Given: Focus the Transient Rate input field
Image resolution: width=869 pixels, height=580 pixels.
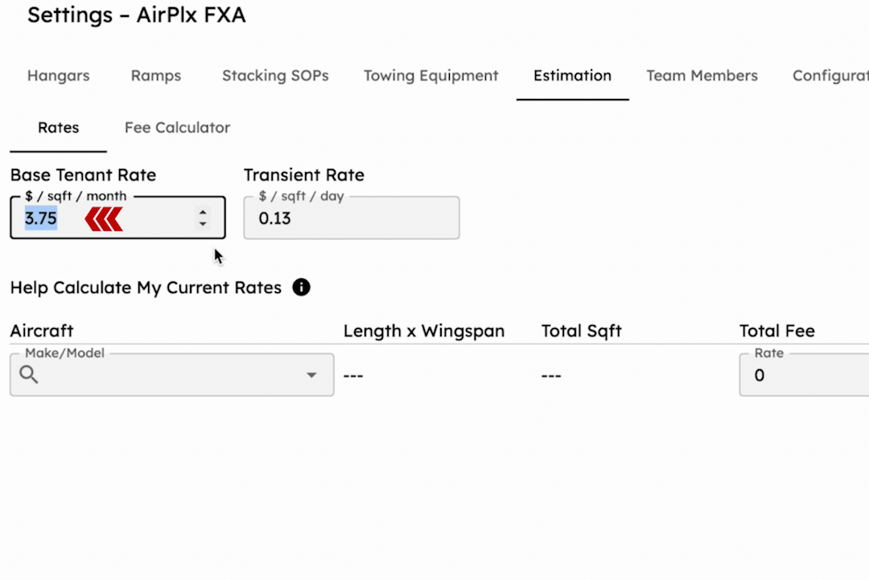Looking at the screenshot, I should [351, 218].
